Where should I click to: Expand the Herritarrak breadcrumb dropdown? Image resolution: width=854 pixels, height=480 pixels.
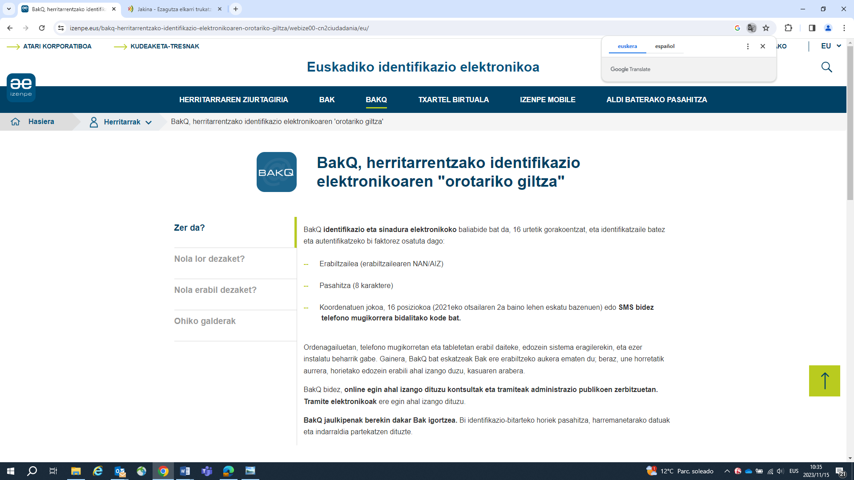(x=148, y=122)
